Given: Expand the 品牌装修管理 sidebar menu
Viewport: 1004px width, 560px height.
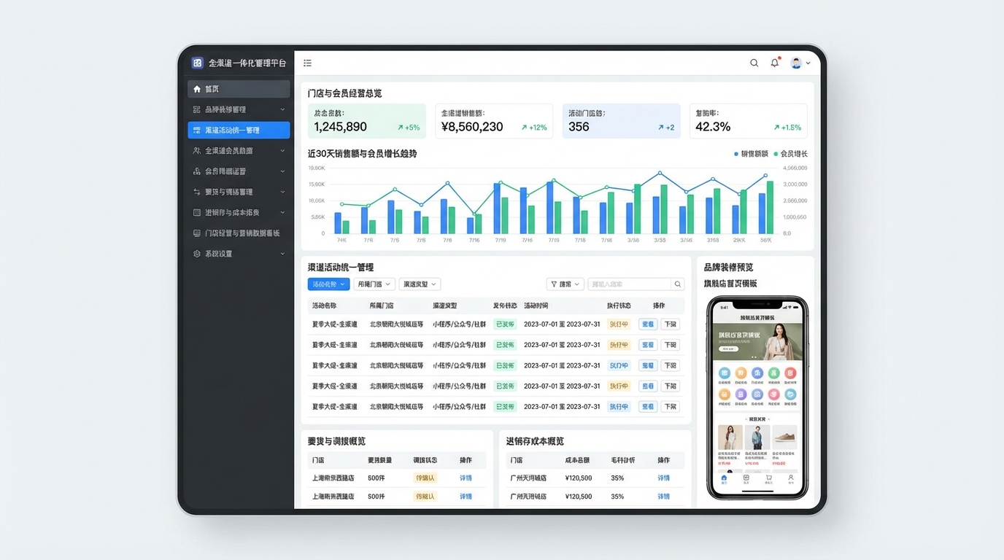Looking at the screenshot, I should [239, 109].
